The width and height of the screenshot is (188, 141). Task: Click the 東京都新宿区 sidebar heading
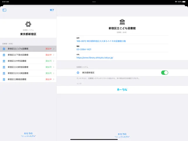coord(28,34)
